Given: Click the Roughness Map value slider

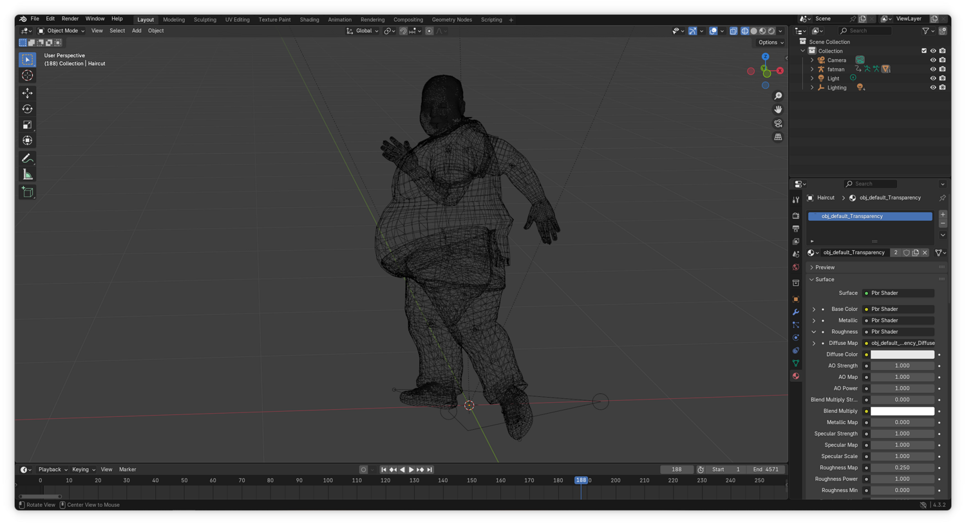Looking at the screenshot, I should (x=902, y=468).
